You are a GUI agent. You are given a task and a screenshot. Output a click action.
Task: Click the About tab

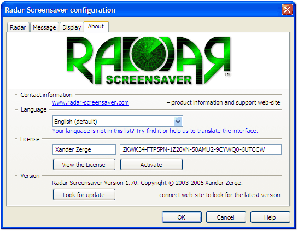[96, 26]
